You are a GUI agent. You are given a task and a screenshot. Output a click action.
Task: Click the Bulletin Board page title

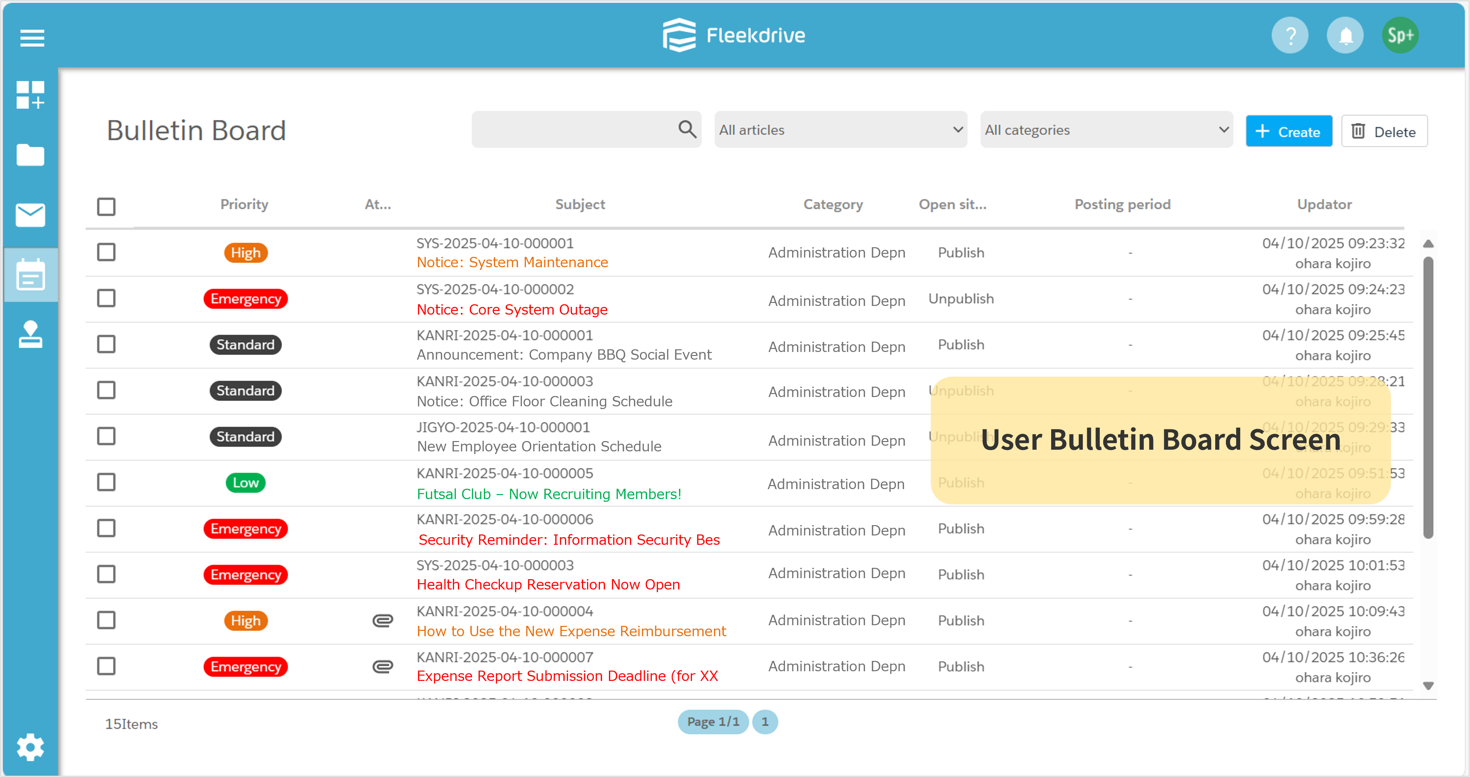[x=196, y=130]
